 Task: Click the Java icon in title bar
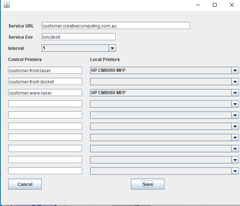pyautogui.click(x=6, y=5)
